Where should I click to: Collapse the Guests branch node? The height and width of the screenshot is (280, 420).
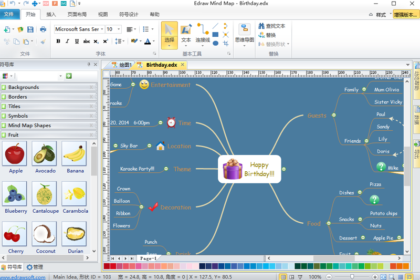(x=334, y=115)
